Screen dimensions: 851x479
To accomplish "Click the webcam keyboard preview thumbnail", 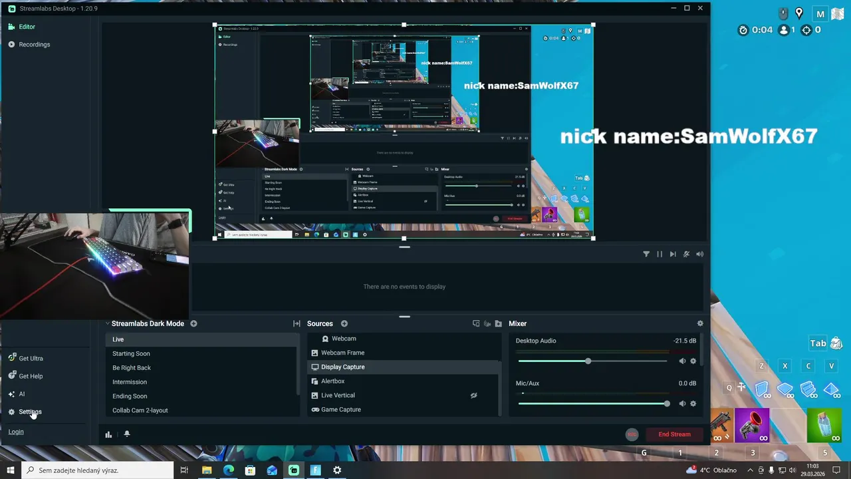I will point(94,266).
